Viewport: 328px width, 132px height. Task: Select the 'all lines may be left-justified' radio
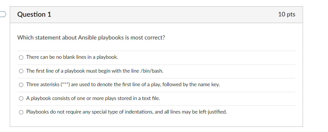[21, 112]
